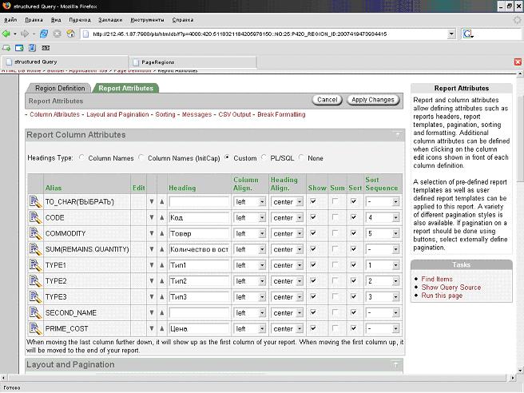Reload the page in Firefox toolbar
Viewport: 524px width, 393px height.
[44, 34]
